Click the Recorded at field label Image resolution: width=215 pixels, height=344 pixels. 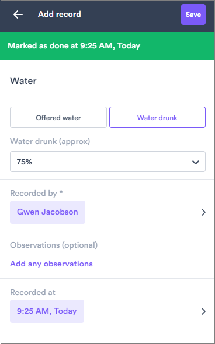[33, 292]
